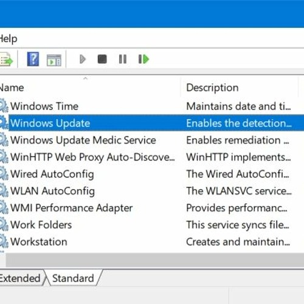The height and width of the screenshot is (304, 304).
Task: Click the Show/Hide Action Pane icon
Action: pos(54,60)
